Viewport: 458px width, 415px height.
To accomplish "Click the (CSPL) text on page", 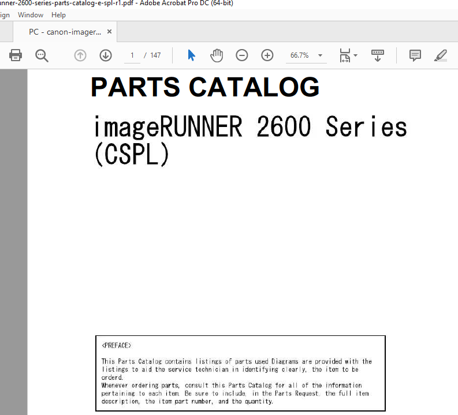I will pyautogui.click(x=132, y=154).
